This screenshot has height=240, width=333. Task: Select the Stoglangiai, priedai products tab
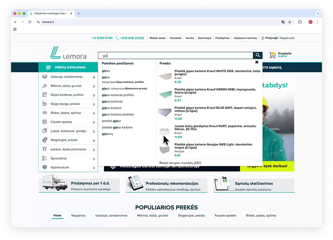point(191,215)
